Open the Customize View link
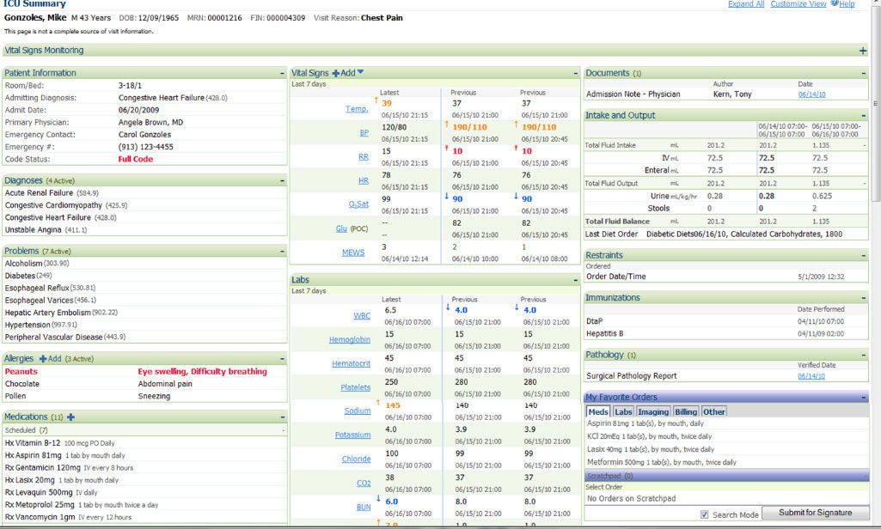This screenshot has height=529, width=881. click(798, 4)
